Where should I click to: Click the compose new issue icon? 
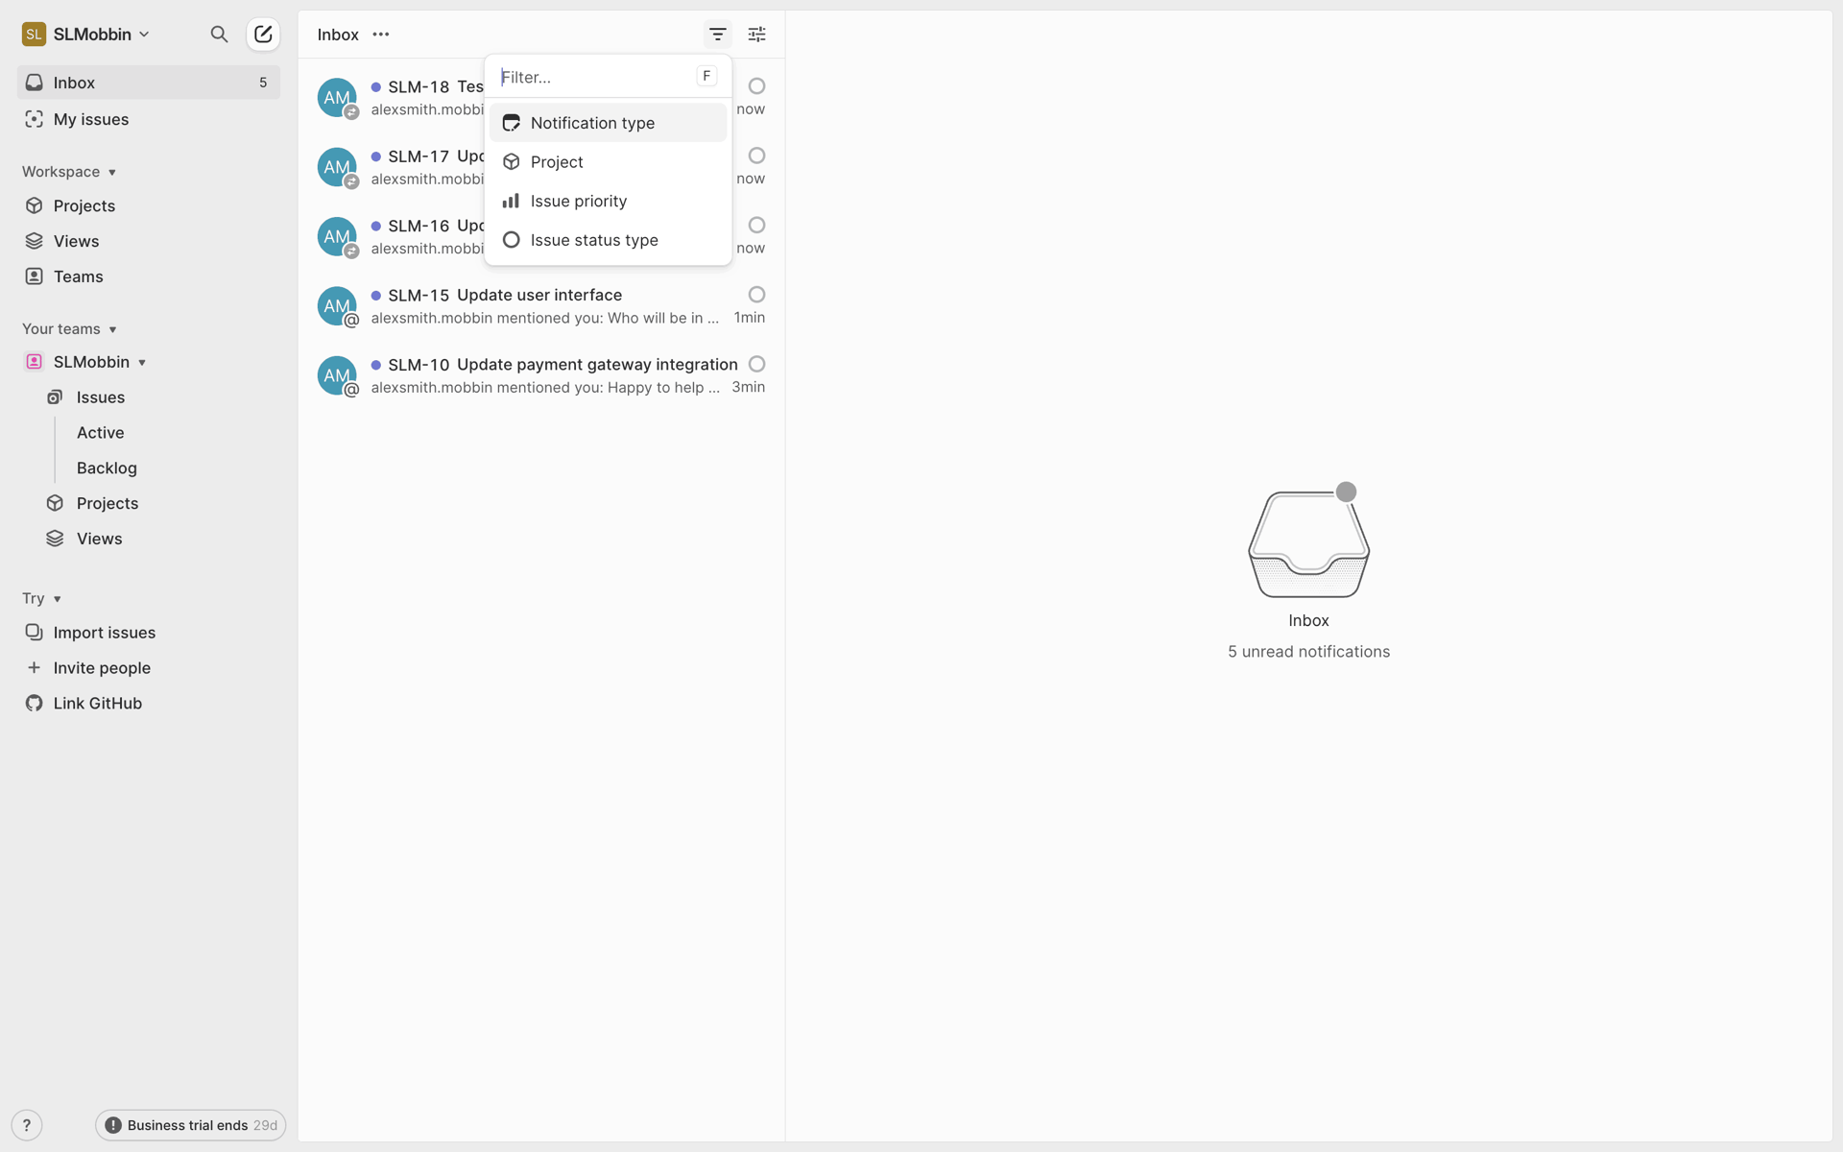[x=263, y=35]
